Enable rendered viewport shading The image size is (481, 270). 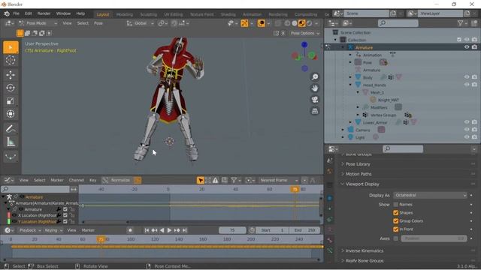(309, 23)
